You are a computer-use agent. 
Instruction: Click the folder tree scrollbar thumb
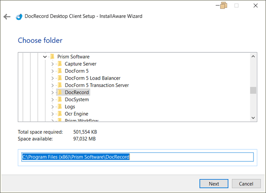253,90
